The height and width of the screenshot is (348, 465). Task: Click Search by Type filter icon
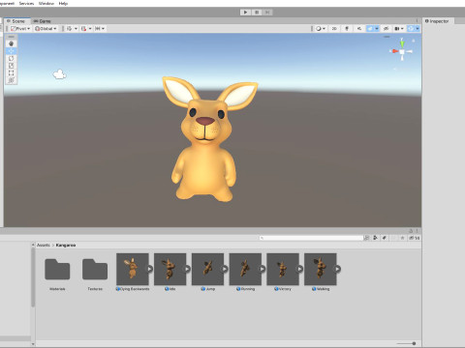tap(375, 238)
